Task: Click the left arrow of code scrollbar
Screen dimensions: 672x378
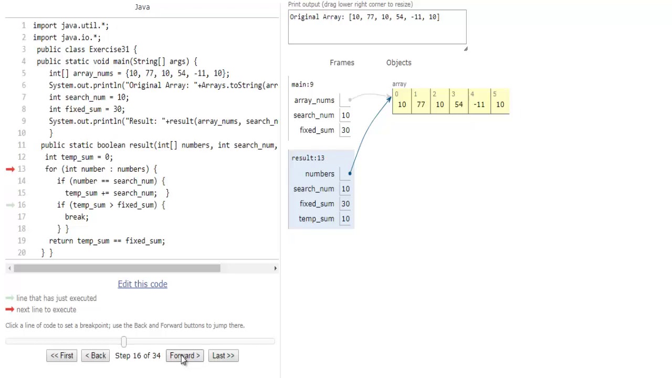Action: 9,268
